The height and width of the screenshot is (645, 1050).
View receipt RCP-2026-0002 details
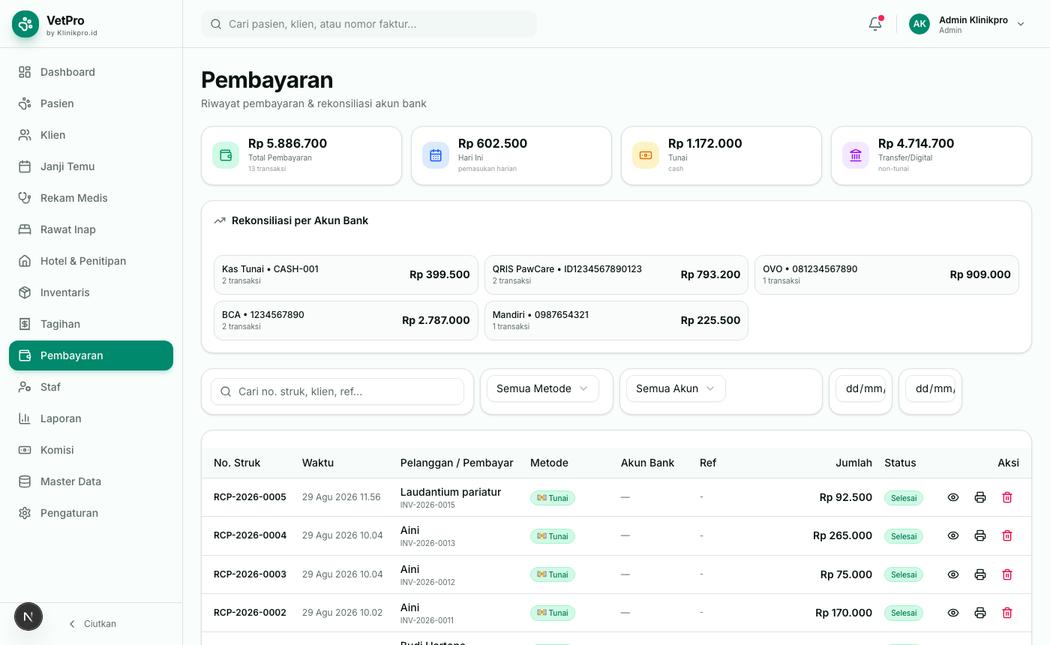tap(953, 613)
